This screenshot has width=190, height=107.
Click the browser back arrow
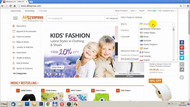tap(2, 6)
